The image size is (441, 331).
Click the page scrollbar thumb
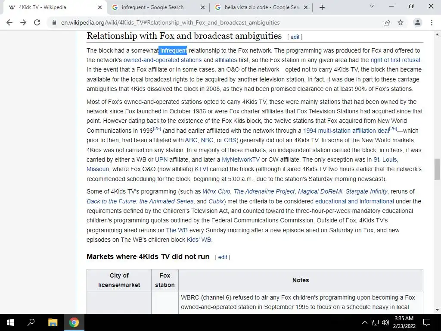click(x=437, y=169)
